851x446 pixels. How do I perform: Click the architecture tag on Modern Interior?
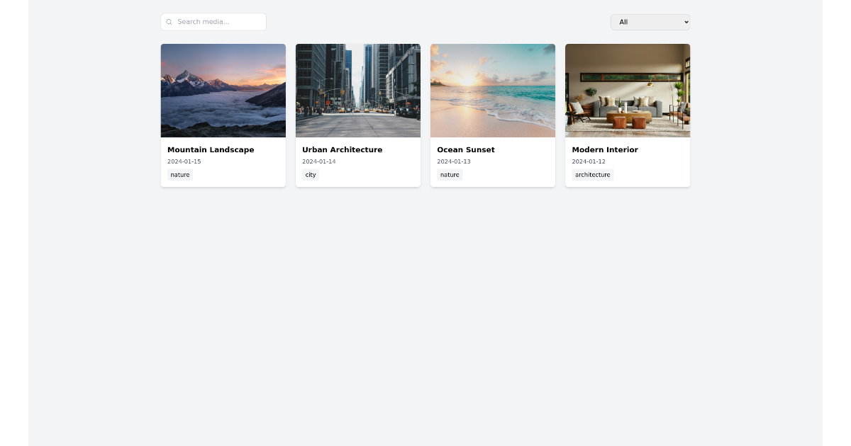click(x=592, y=175)
